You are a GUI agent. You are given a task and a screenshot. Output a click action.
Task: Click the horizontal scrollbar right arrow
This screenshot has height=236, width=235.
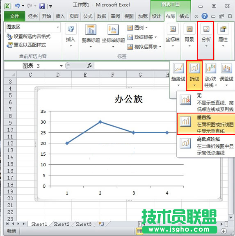pos(221,224)
